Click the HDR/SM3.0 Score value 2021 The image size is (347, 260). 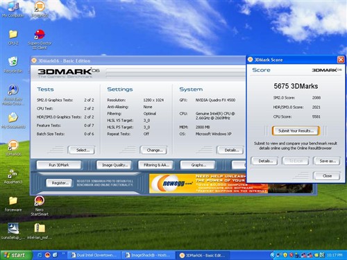[316, 107]
